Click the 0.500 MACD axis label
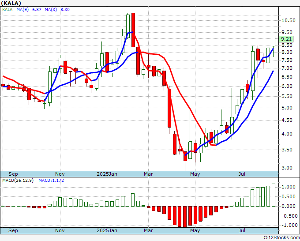 pos(289,196)
